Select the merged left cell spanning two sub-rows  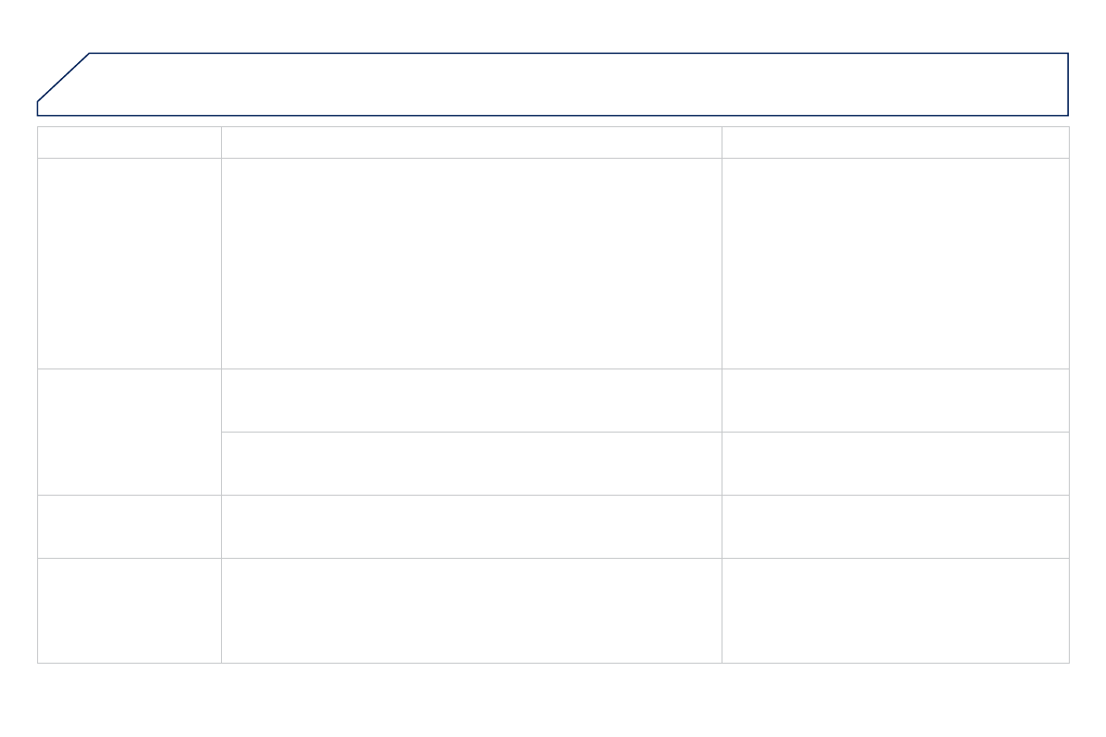(129, 432)
